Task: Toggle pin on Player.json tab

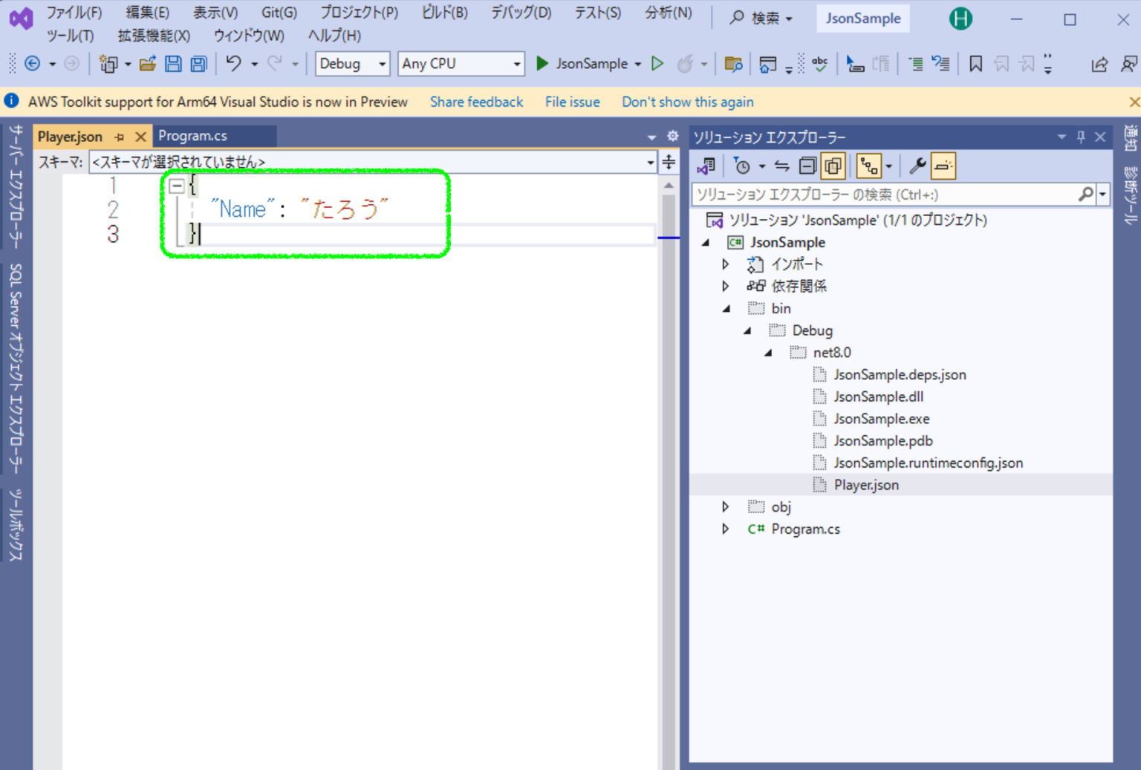Action: click(120, 137)
